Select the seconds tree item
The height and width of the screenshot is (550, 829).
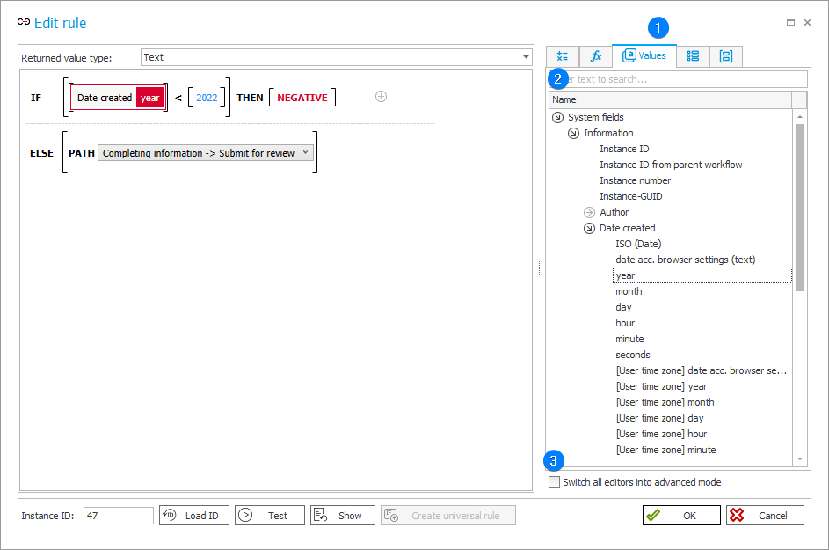(x=632, y=355)
